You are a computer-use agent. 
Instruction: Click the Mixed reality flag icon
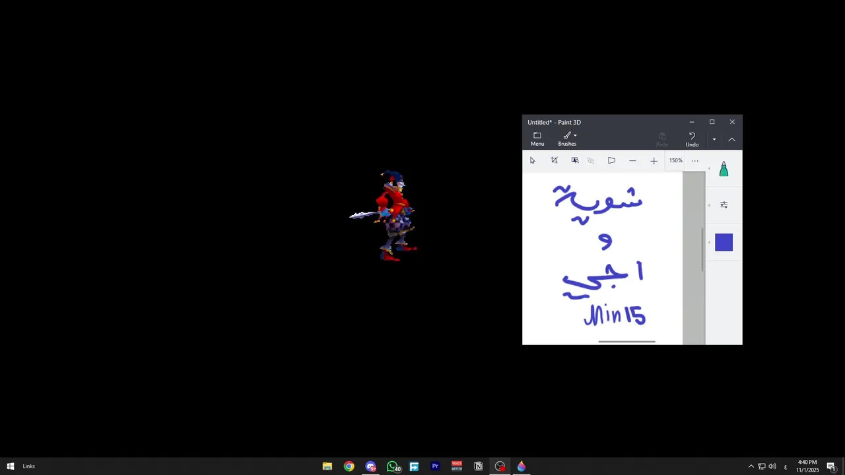[611, 160]
